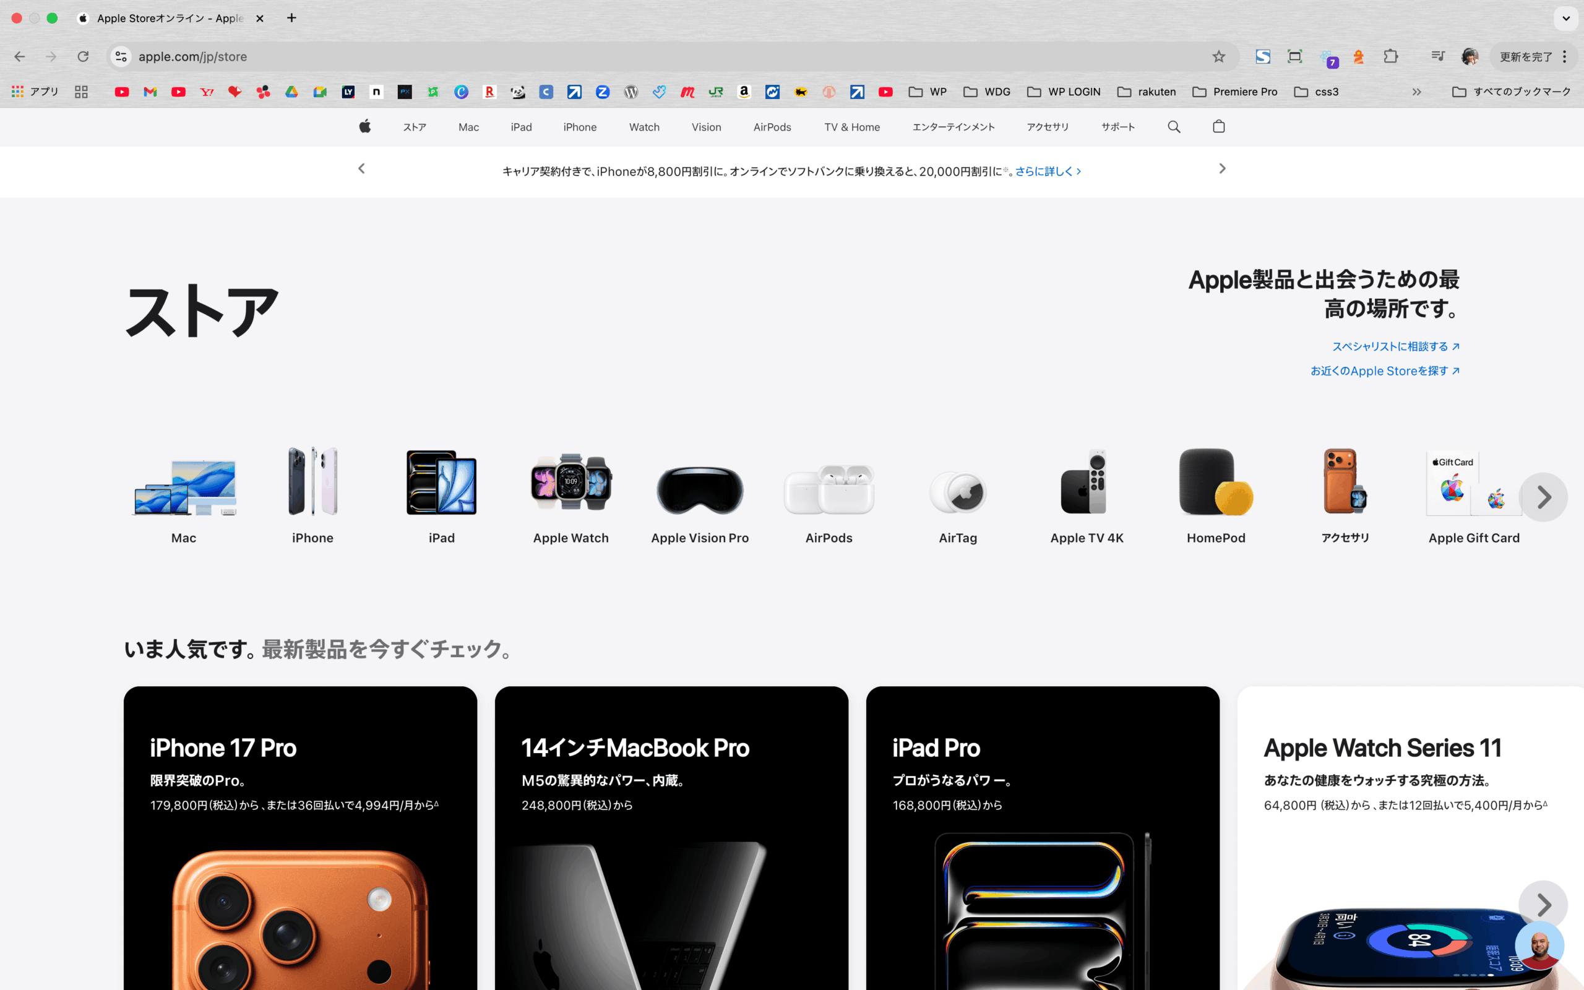
Task: Open the specialist chat avatar bubble
Action: (1539, 945)
